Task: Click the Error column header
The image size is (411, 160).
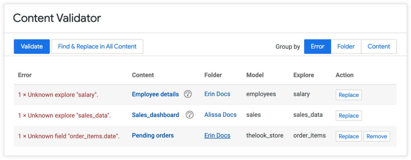Action: pyautogui.click(x=25, y=75)
